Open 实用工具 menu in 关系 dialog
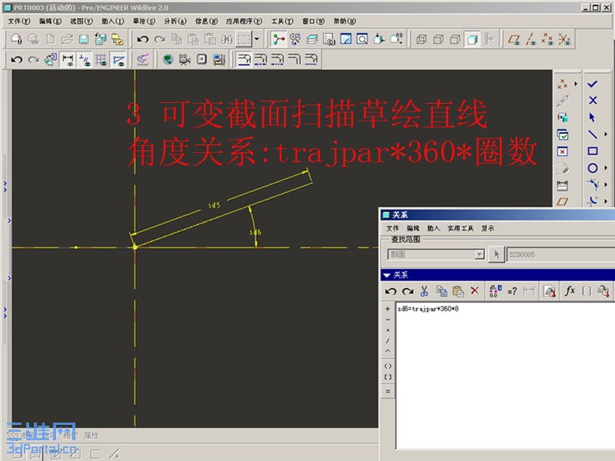 point(460,228)
